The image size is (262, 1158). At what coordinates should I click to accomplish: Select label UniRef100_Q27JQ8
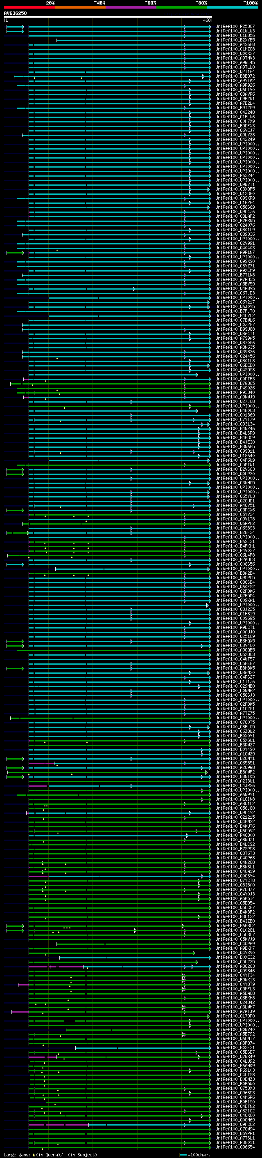(x=235, y=401)
